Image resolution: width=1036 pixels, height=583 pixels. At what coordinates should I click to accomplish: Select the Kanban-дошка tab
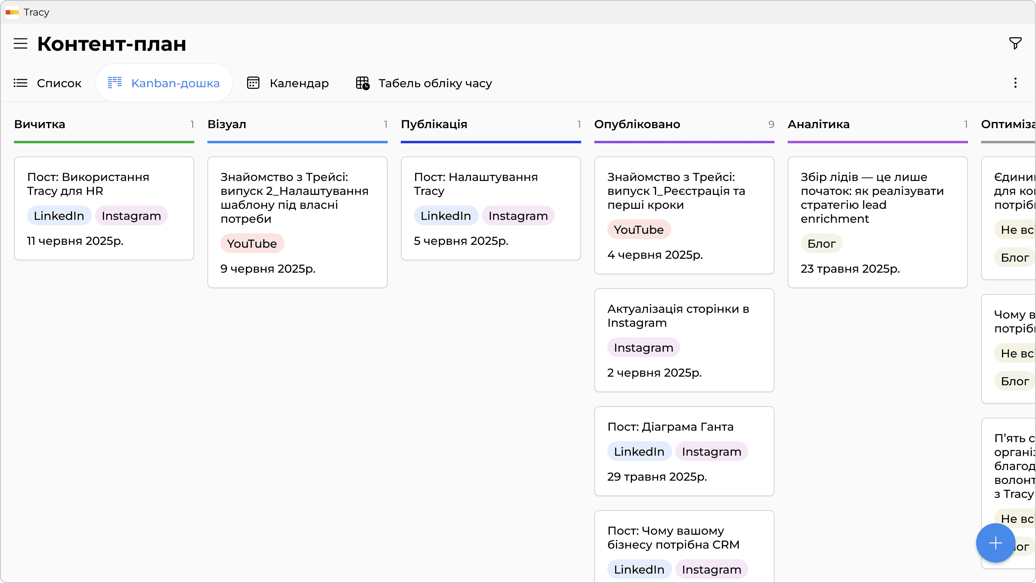pyautogui.click(x=164, y=83)
